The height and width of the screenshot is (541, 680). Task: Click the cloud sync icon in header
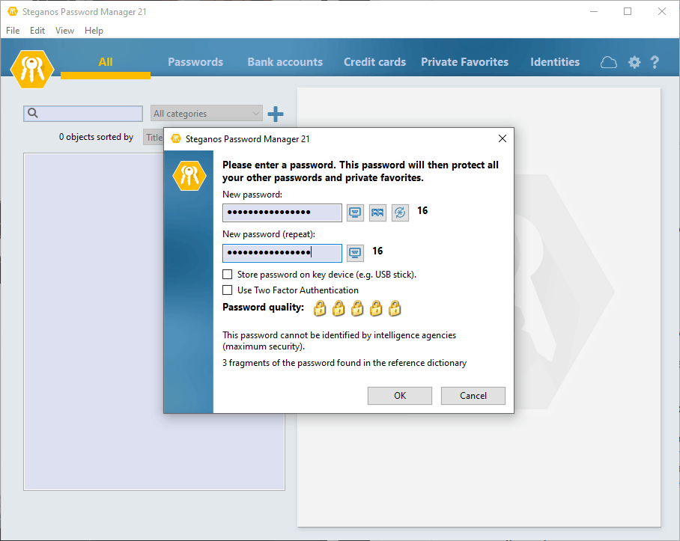(x=608, y=62)
